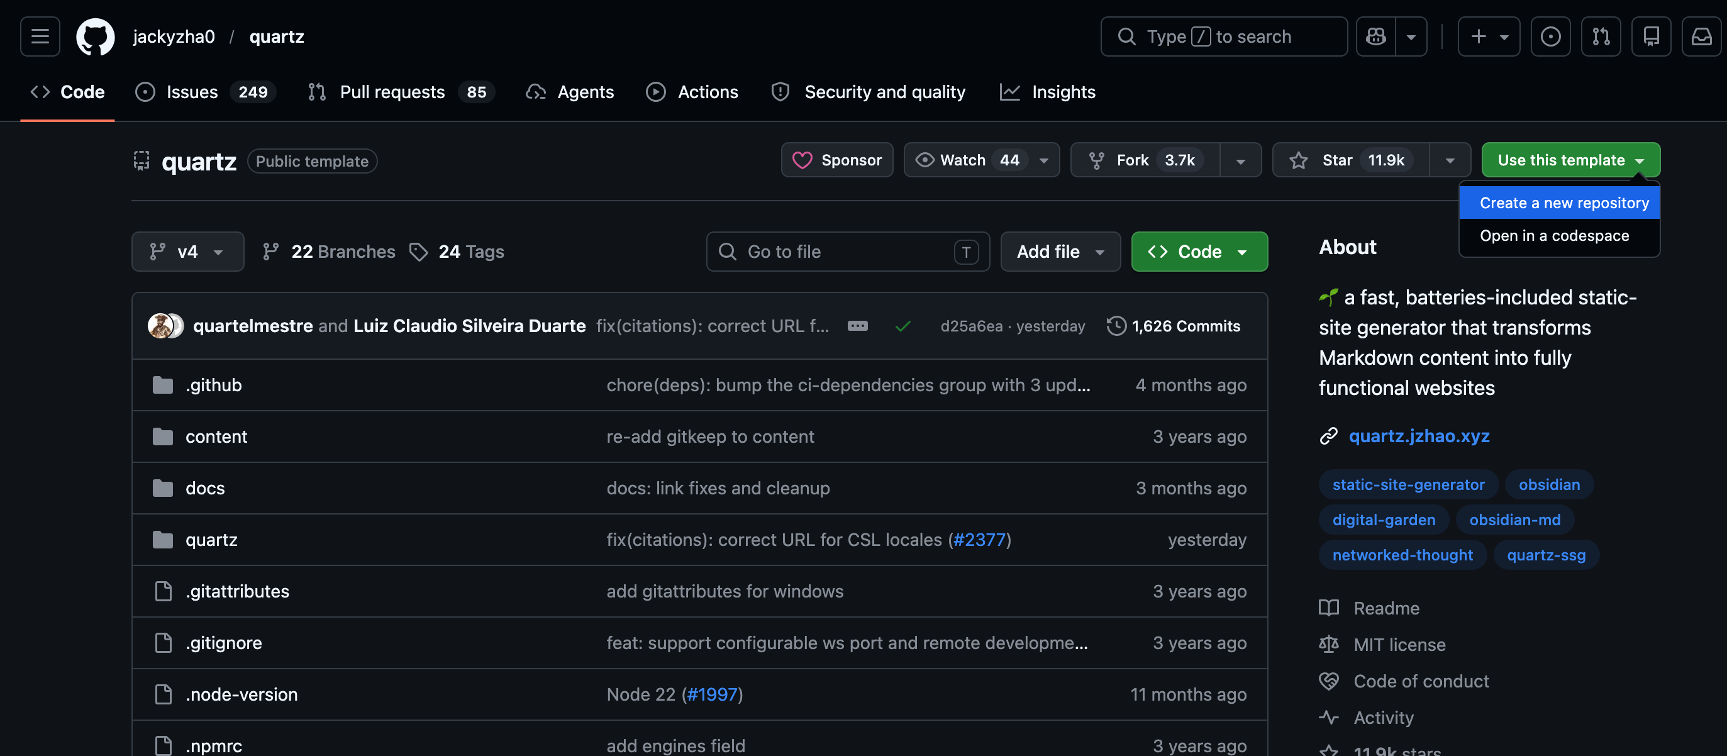1727x756 pixels.
Task: Open the quartz.jzhao.xyz website link
Action: pos(1419,436)
